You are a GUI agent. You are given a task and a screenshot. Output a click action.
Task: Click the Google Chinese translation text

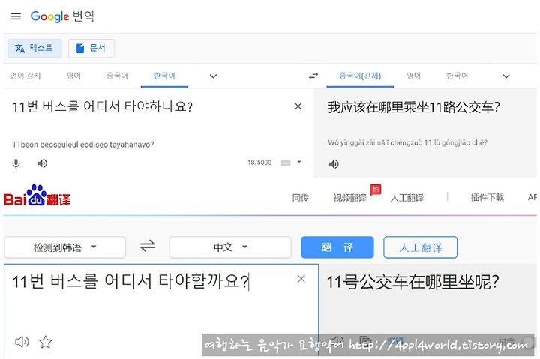(414, 107)
